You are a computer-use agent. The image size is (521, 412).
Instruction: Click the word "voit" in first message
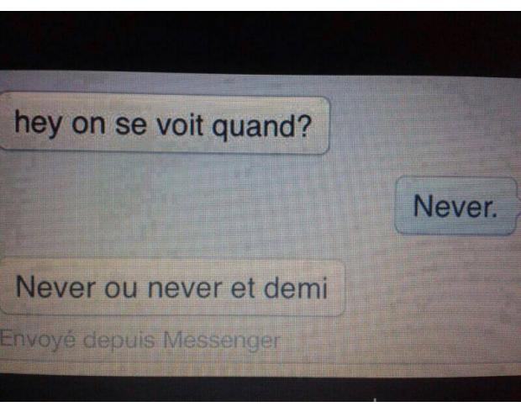pyautogui.click(x=180, y=125)
